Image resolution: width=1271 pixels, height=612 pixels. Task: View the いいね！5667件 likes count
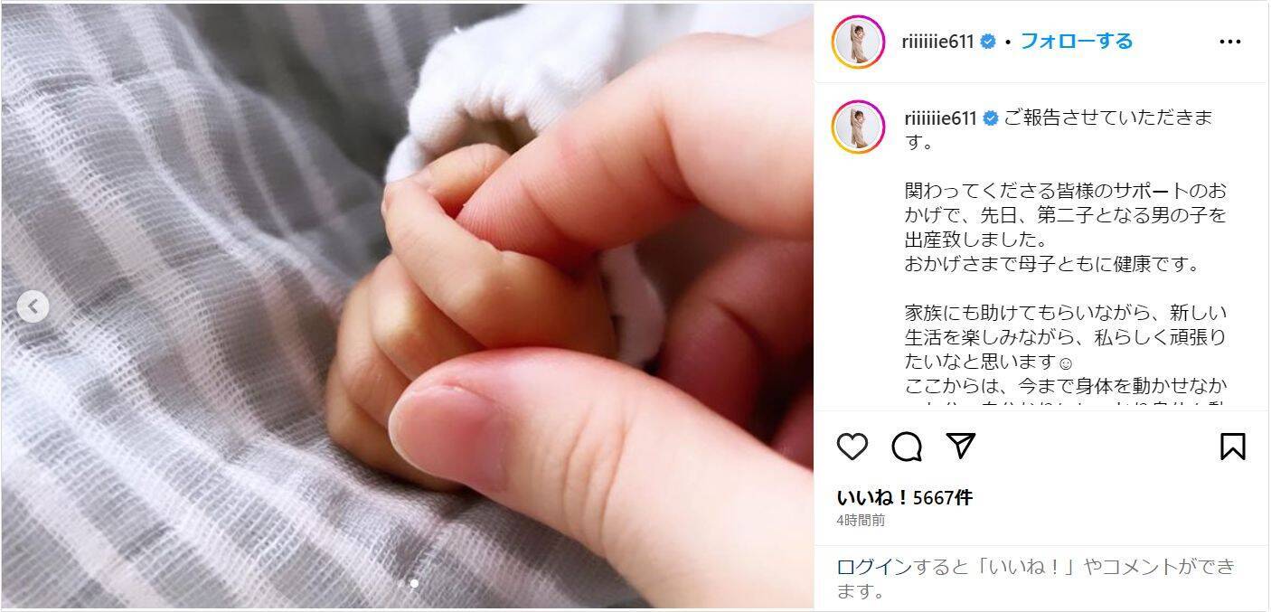coord(905,497)
